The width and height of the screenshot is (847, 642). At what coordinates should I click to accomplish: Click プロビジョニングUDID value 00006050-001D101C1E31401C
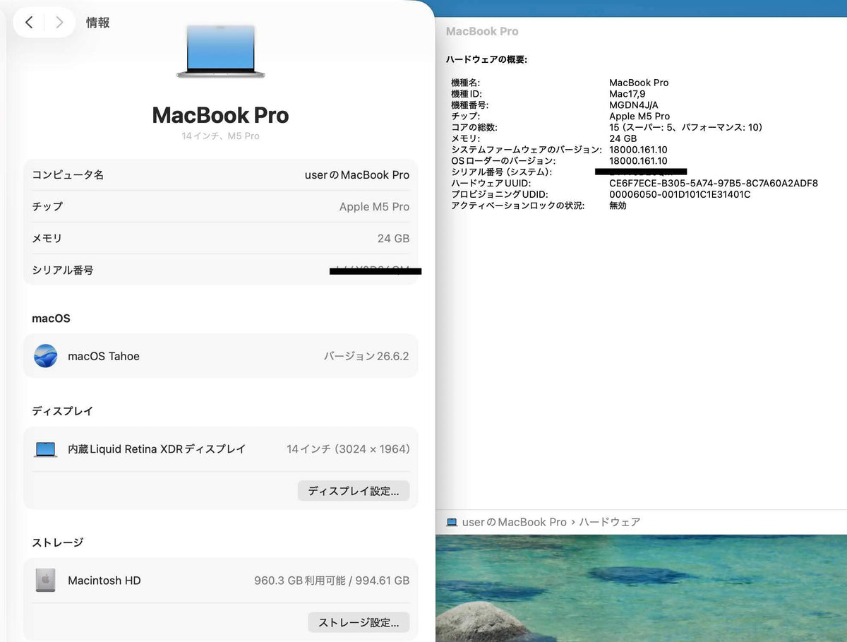(x=680, y=194)
